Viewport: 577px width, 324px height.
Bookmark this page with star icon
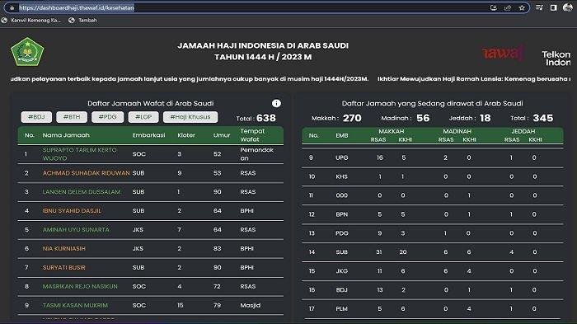tap(522, 7)
